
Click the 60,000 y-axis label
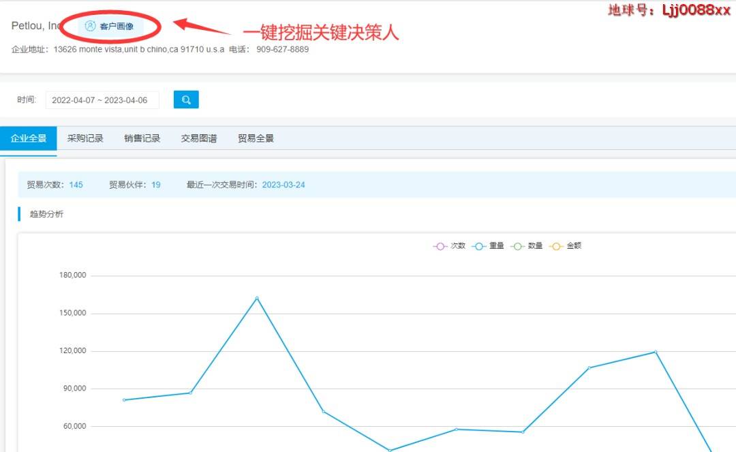pos(75,426)
